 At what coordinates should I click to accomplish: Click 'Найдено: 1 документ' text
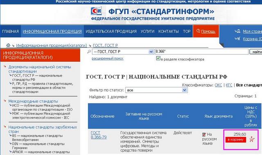pos(108,97)
